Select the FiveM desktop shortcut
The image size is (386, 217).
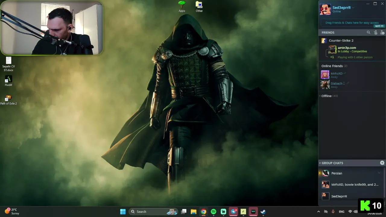pos(8,81)
